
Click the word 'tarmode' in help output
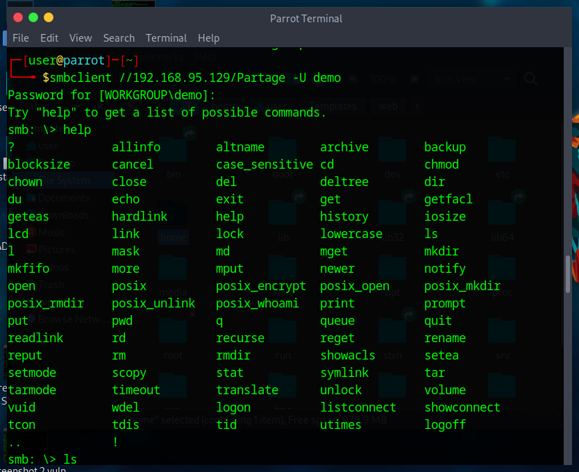click(x=32, y=390)
